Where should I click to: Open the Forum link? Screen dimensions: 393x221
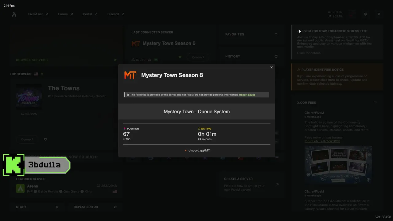coord(66,14)
